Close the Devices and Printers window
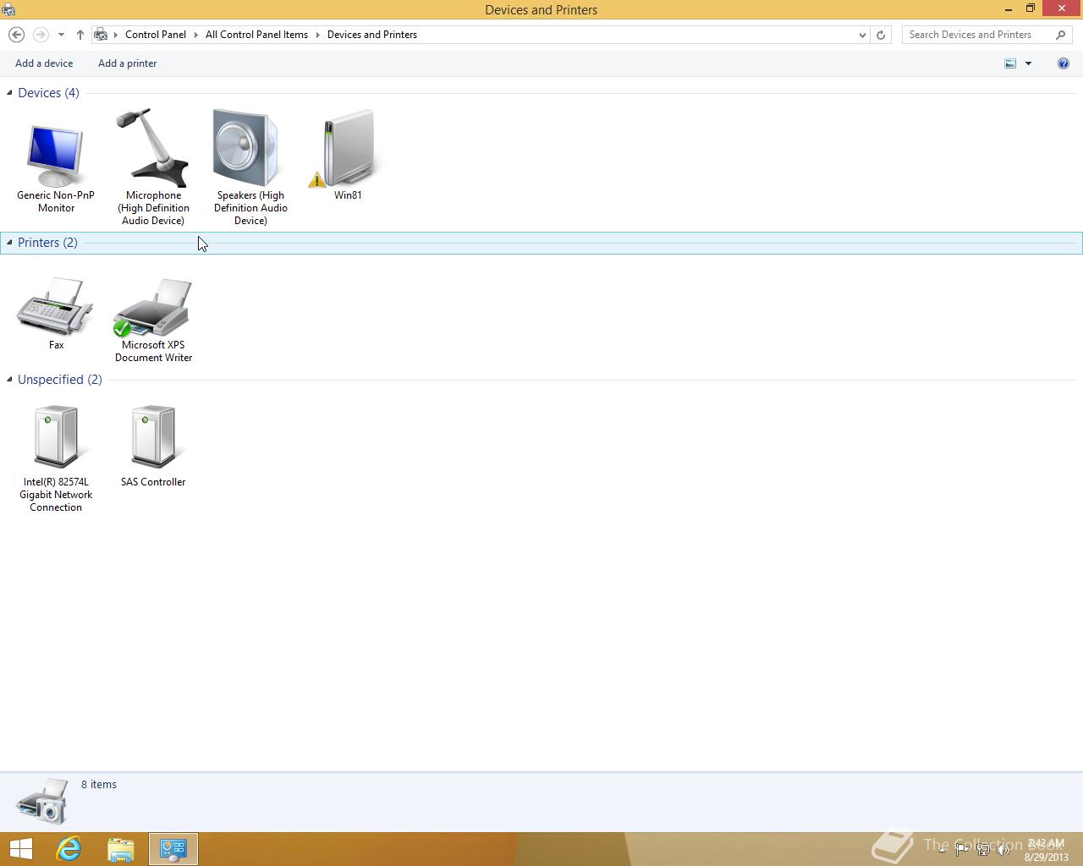 [x=1062, y=9]
